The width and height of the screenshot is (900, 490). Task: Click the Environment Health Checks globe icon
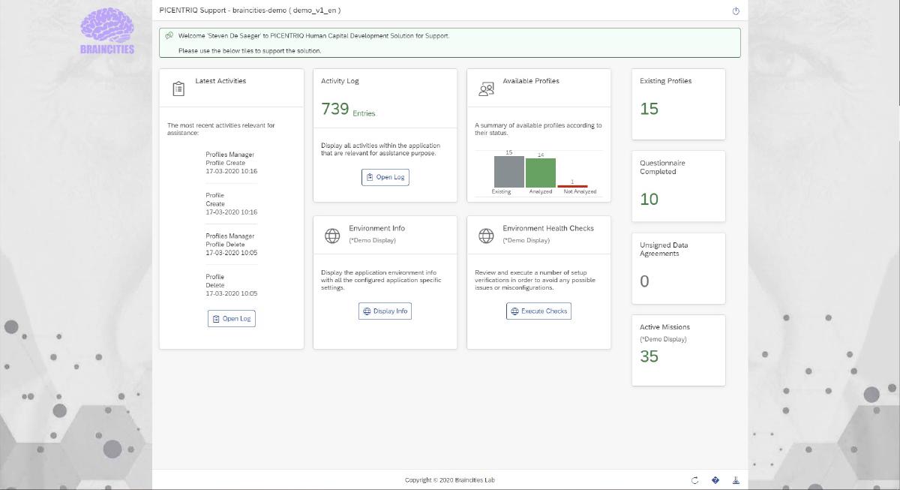486,236
